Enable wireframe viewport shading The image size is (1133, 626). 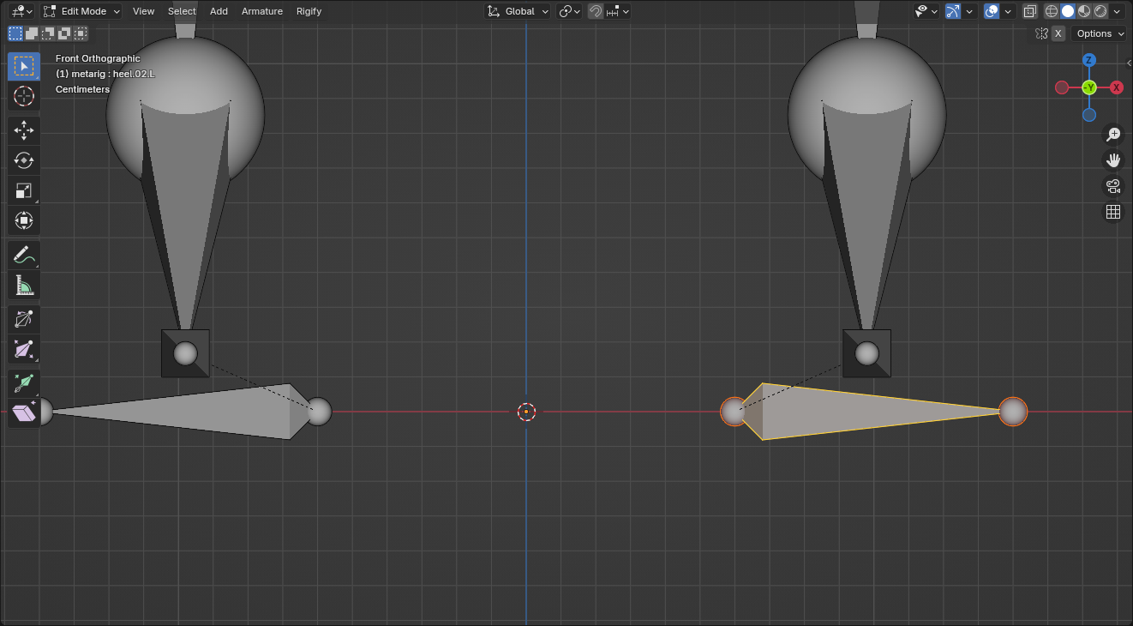coord(1052,11)
